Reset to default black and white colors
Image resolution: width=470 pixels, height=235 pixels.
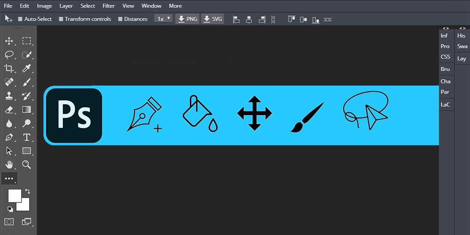[10, 209]
